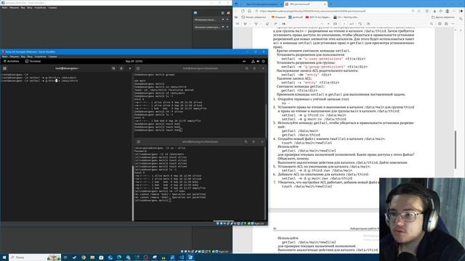Open Chrome from the Windows taskbar
This screenshot has height=261, width=465.
click(84, 257)
